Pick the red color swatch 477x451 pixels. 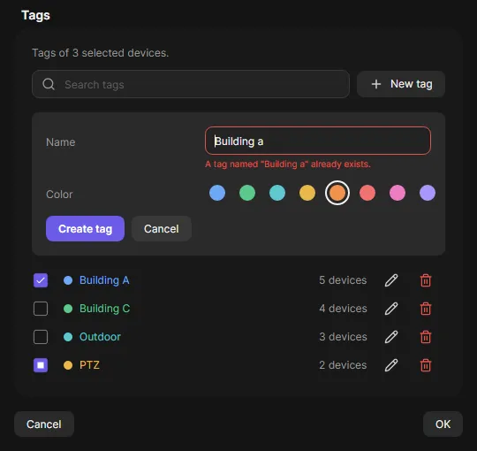click(x=367, y=193)
